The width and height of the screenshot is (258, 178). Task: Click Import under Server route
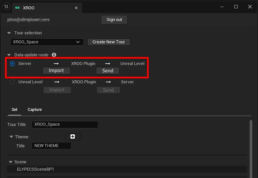tap(56, 71)
